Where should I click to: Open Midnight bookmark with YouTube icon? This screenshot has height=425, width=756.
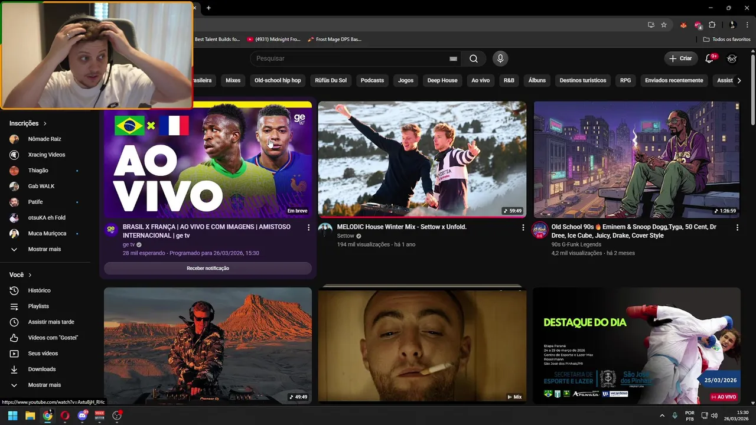[274, 39]
